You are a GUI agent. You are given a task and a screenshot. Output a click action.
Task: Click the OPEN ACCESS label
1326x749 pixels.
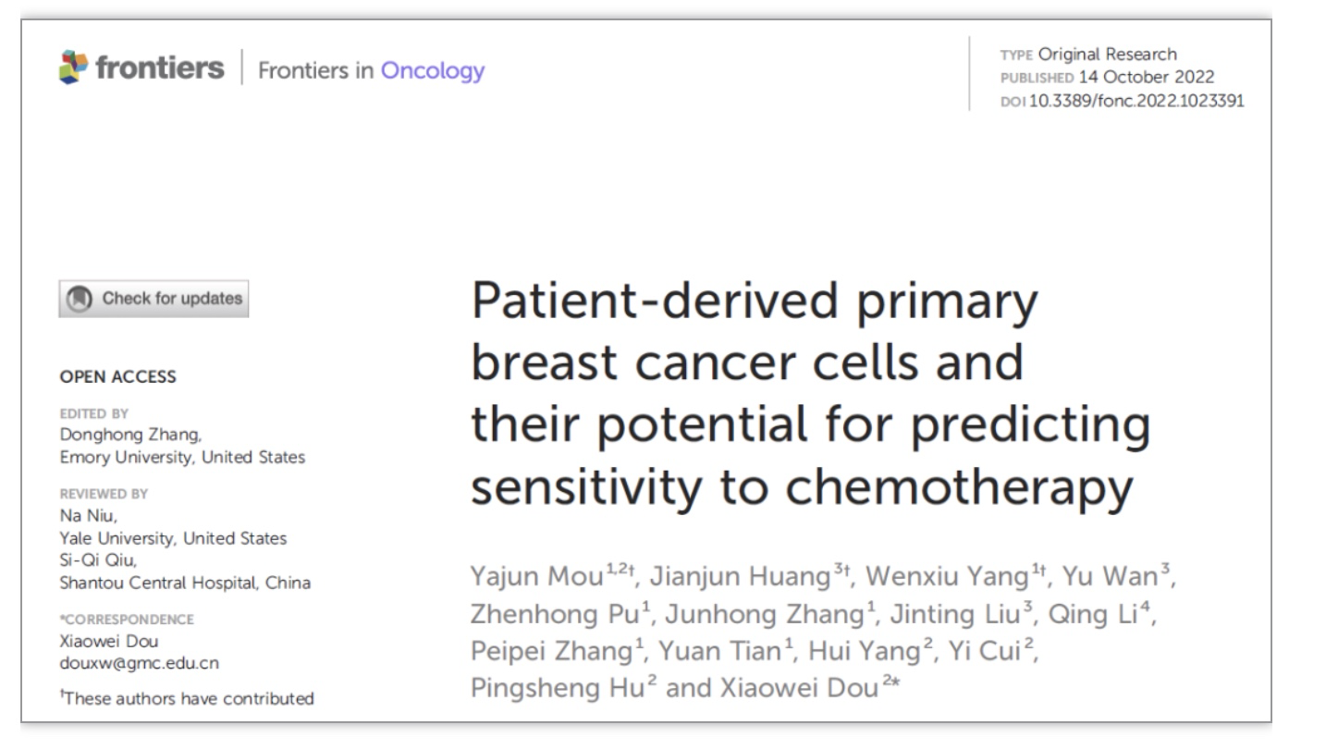(117, 376)
